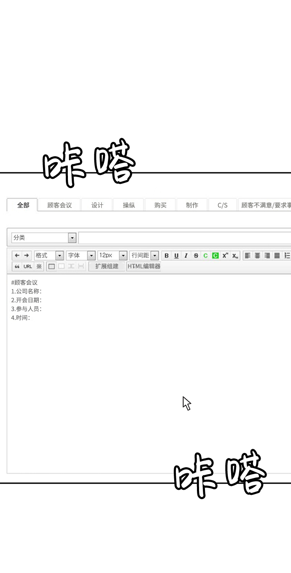
Task: Apply strikethrough formatting
Action: click(196, 256)
